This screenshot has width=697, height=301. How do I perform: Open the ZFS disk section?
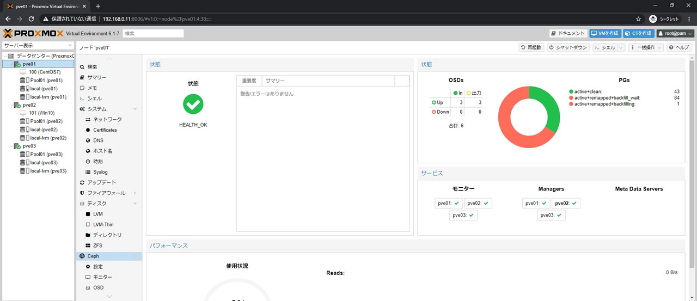[x=97, y=245]
